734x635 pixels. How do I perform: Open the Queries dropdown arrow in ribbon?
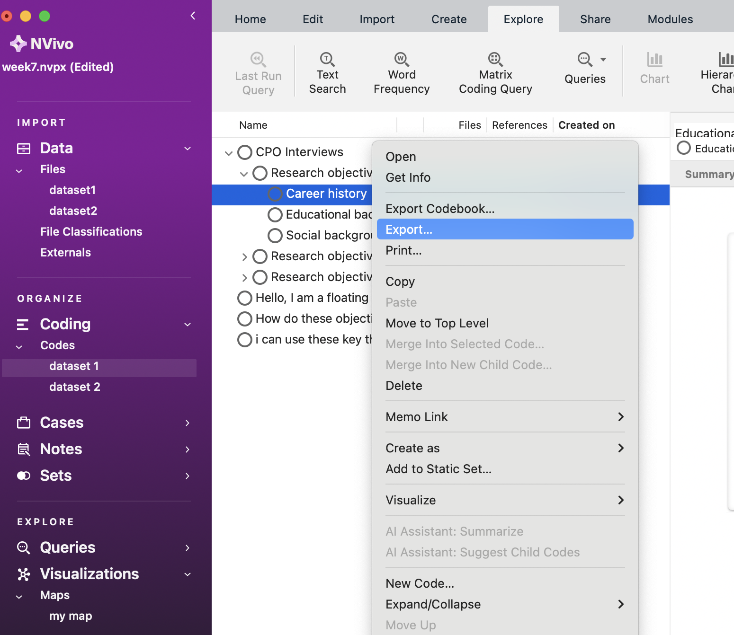603,60
